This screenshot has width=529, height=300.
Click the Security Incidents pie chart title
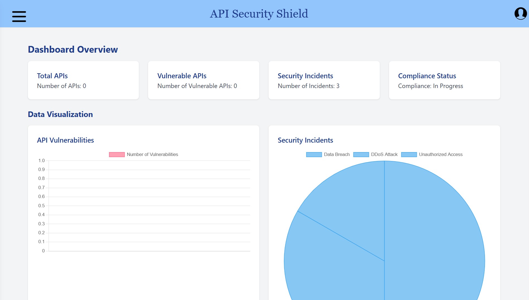(305, 140)
